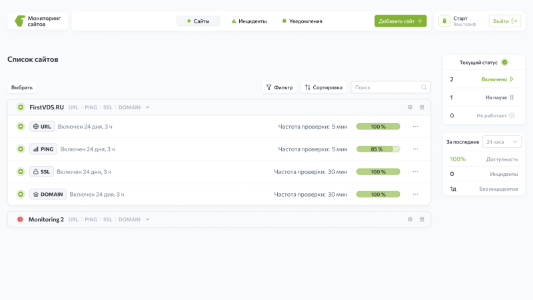Click the Monitoring 2 error status icon
This screenshot has height=300, width=533.
[20, 219]
